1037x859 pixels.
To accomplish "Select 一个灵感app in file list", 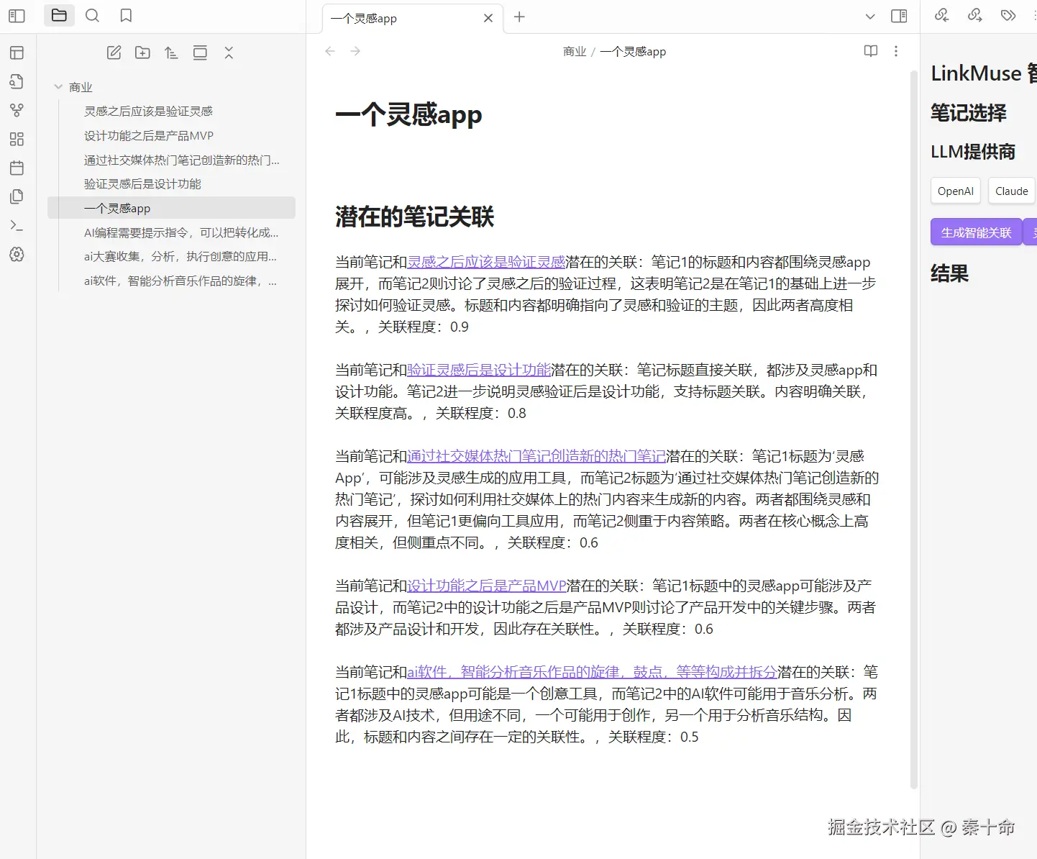I will [171, 208].
